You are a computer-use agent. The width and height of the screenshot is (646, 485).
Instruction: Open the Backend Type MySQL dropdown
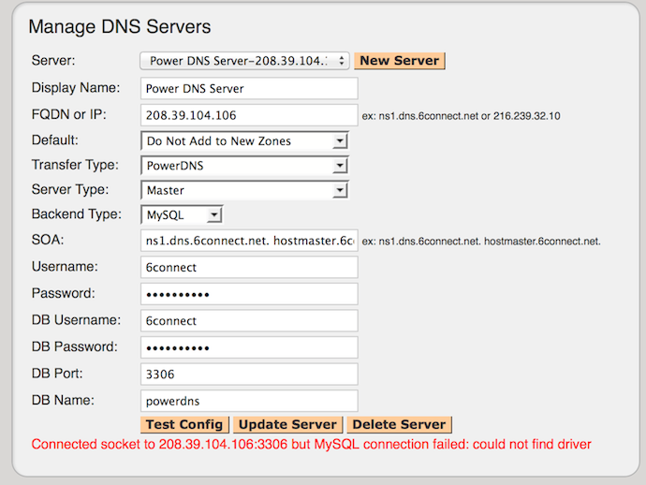tap(182, 215)
